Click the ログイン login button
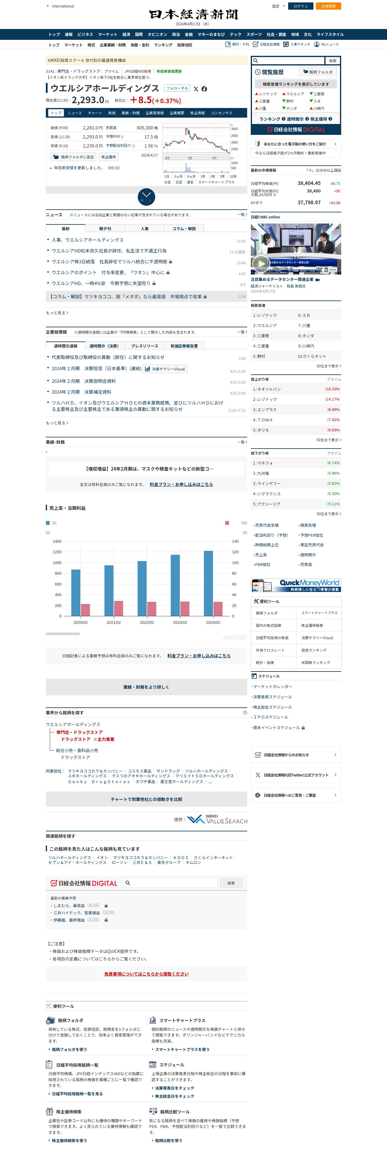Viewport: 387px width, 1162px height. [x=300, y=6]
